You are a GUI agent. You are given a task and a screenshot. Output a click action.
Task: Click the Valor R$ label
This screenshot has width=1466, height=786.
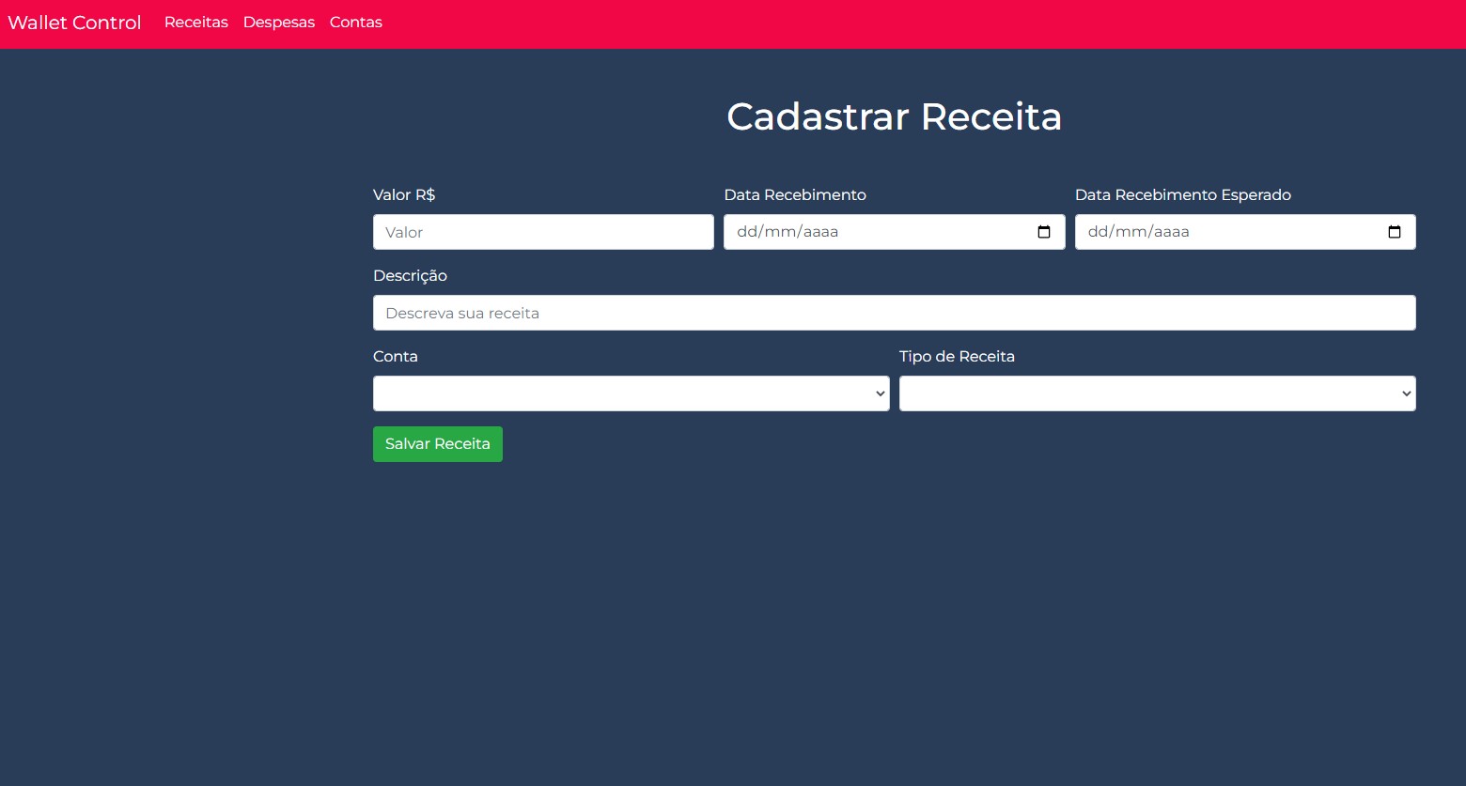[404, 195]
